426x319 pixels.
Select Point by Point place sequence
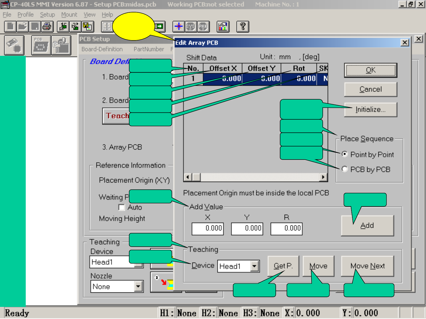(x=345, y=154)
